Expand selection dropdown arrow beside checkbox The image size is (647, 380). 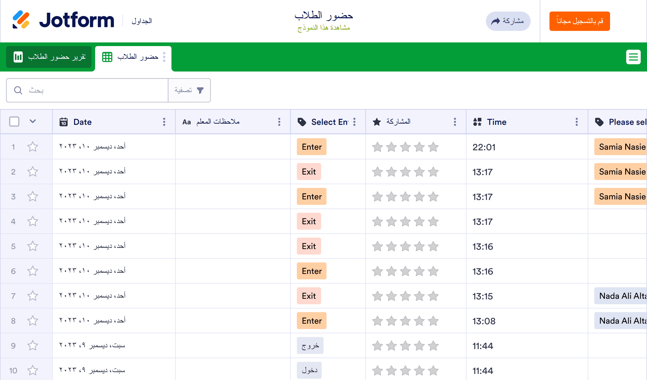(33, 122)
